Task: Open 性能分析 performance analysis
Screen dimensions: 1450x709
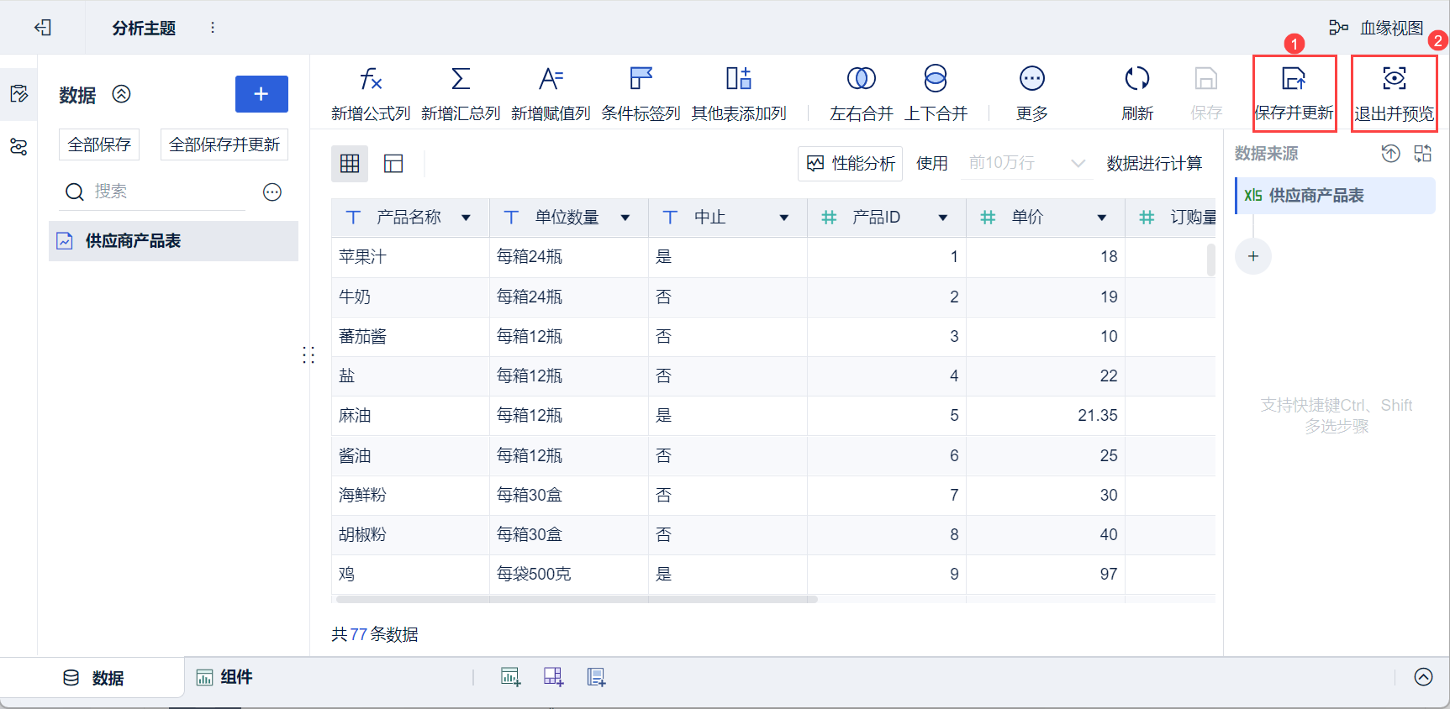Action: [x=851, y=164]
